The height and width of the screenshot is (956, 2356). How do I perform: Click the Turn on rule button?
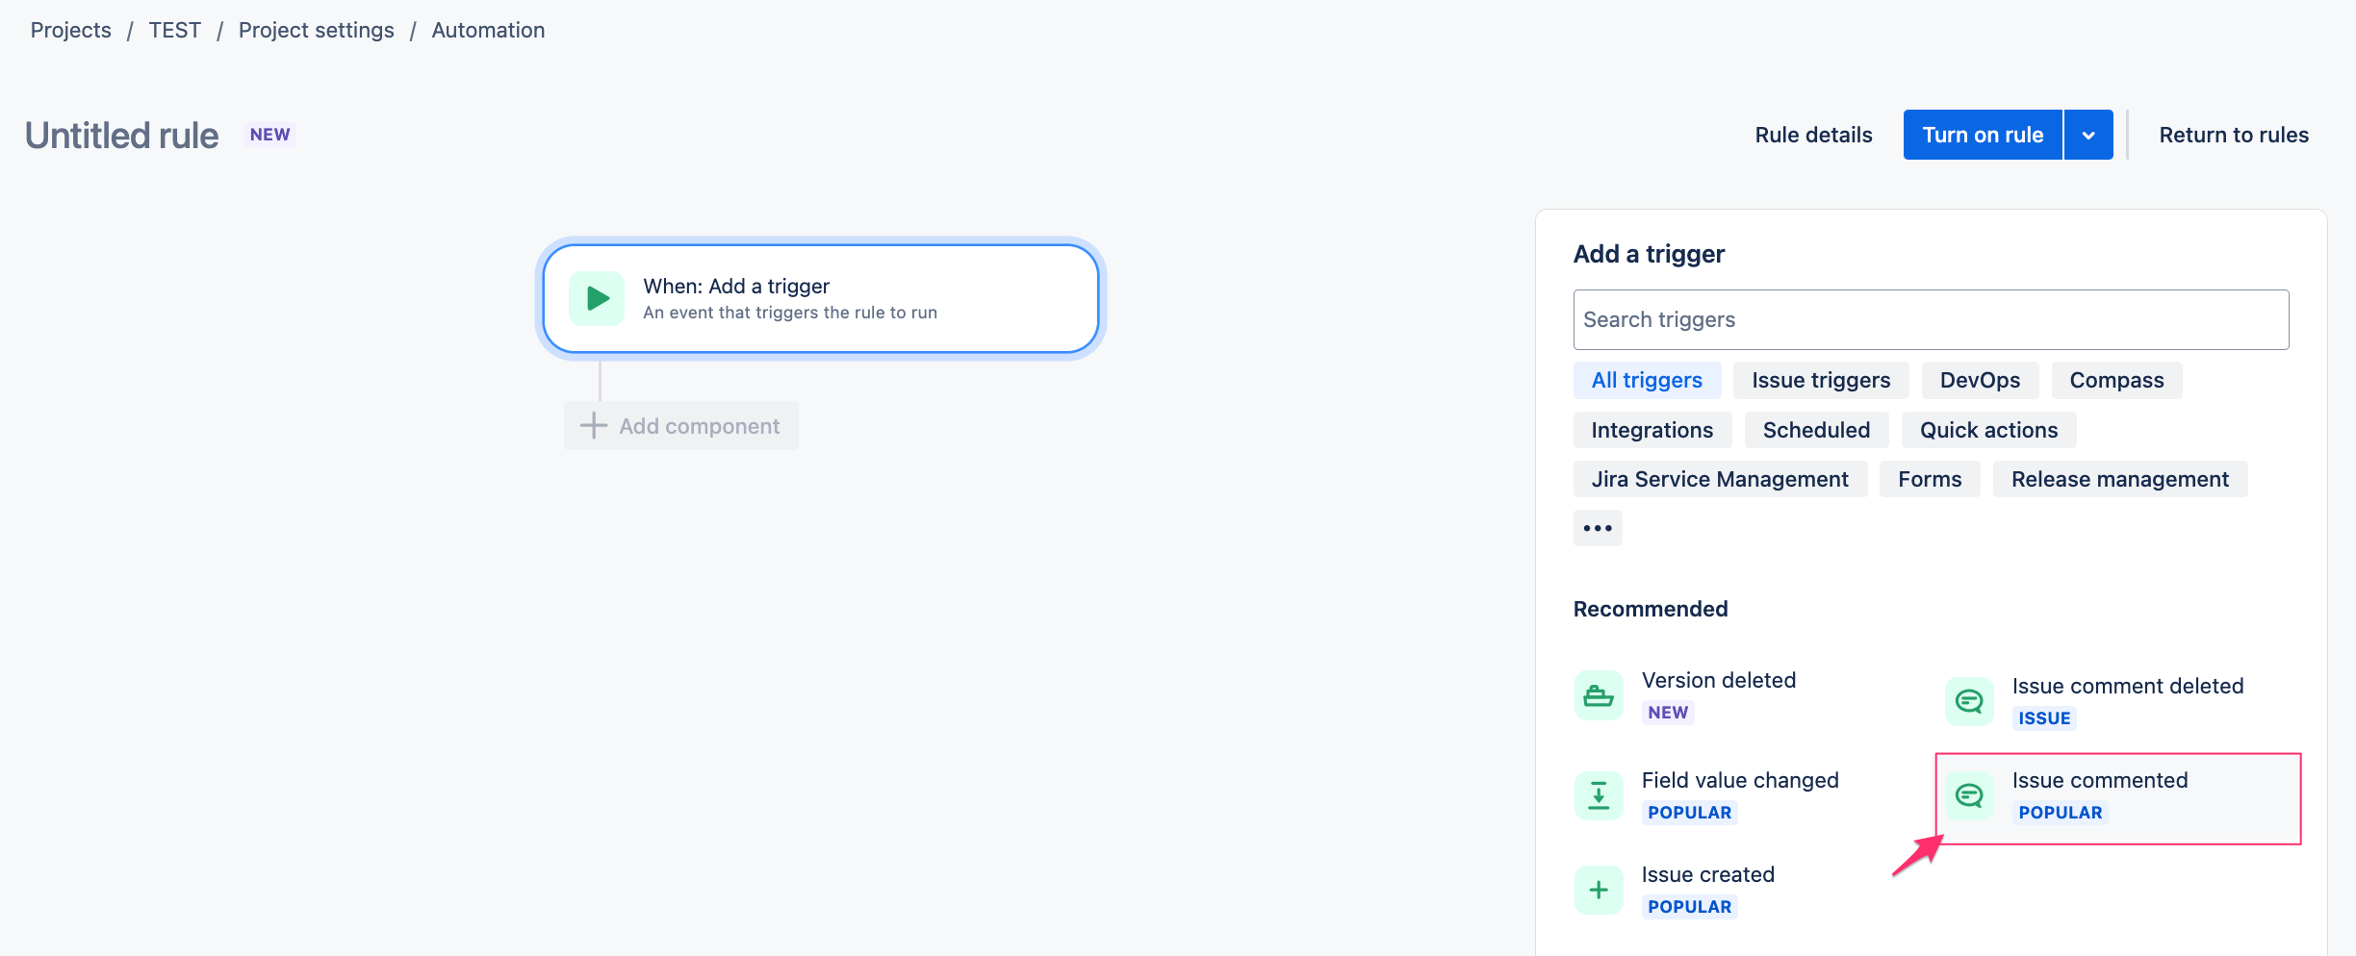point(1983,134)
